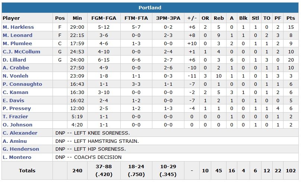This screenshot has height=182, width=301.
Task: Click C. Alexander DNP player link
Action: pyautogui.click(x=20, y=133)
